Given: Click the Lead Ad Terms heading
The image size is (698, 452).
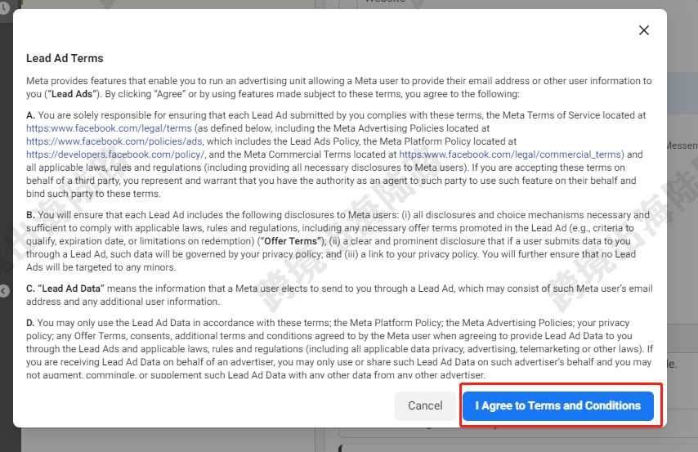Looking at the screenshot, I should point(65,58).
